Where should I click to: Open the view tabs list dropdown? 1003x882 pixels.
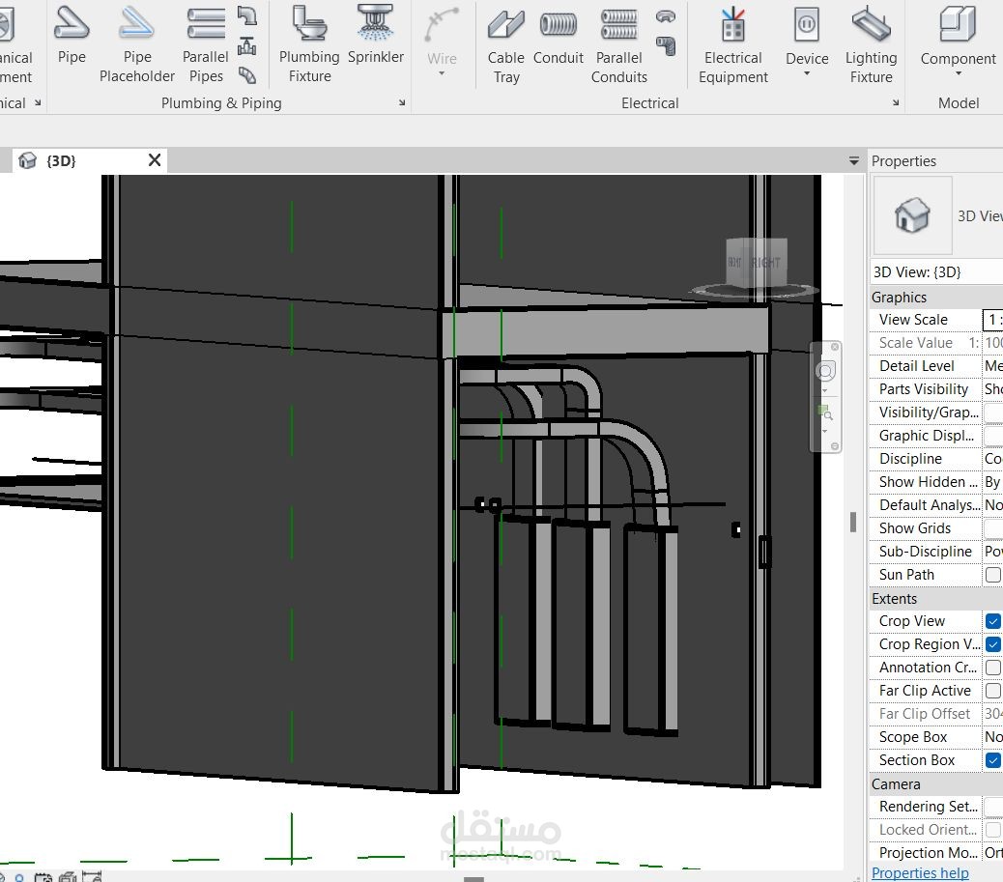click(x=853, y=161)
